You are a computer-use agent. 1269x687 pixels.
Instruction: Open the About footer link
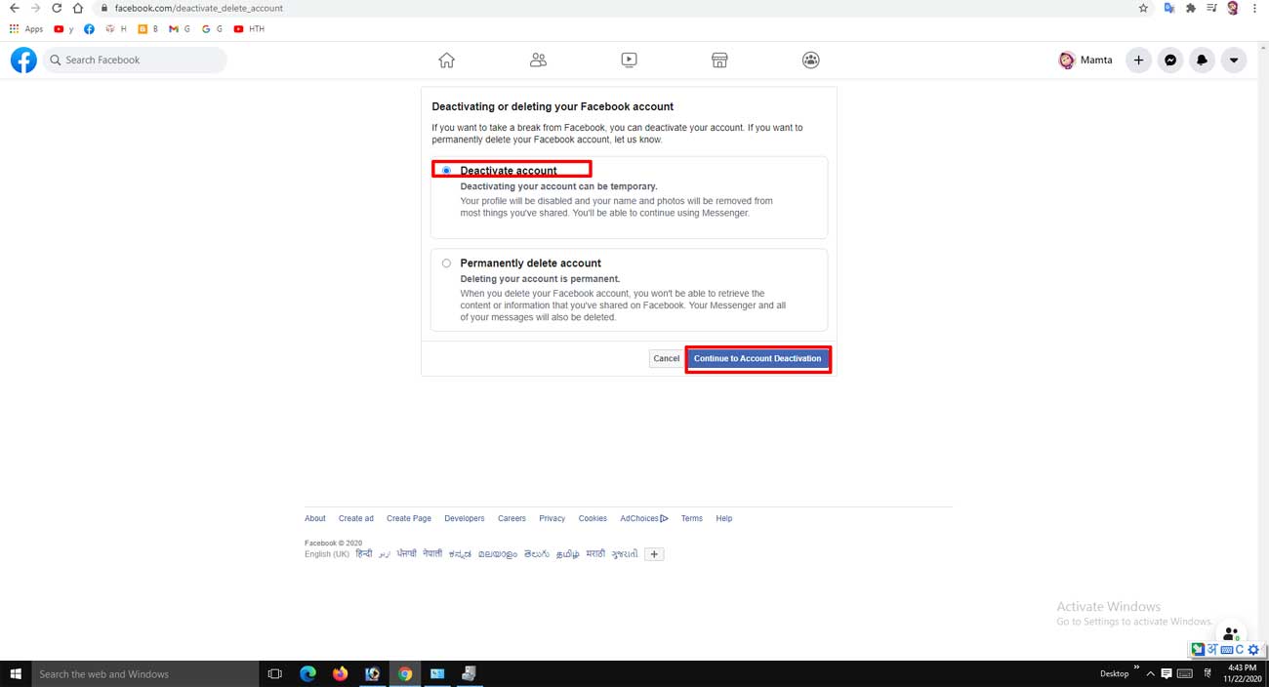click(x=315, y=519)
